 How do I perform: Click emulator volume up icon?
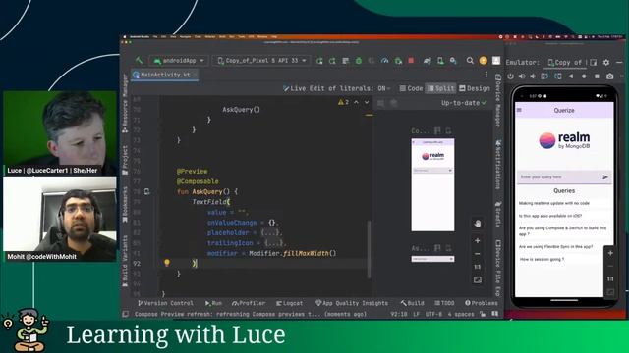pyautogui.click(x=522, y=76)
